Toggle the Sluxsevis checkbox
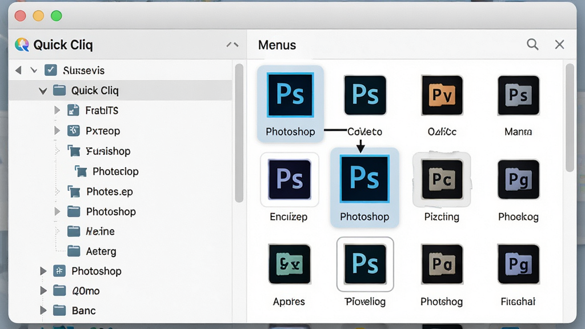The height and width of the screenshot is (329, 585). click(x=50, y=70)
